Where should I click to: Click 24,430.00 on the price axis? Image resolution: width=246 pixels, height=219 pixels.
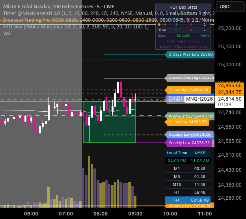pyautogui.click(x=230, y=170)
